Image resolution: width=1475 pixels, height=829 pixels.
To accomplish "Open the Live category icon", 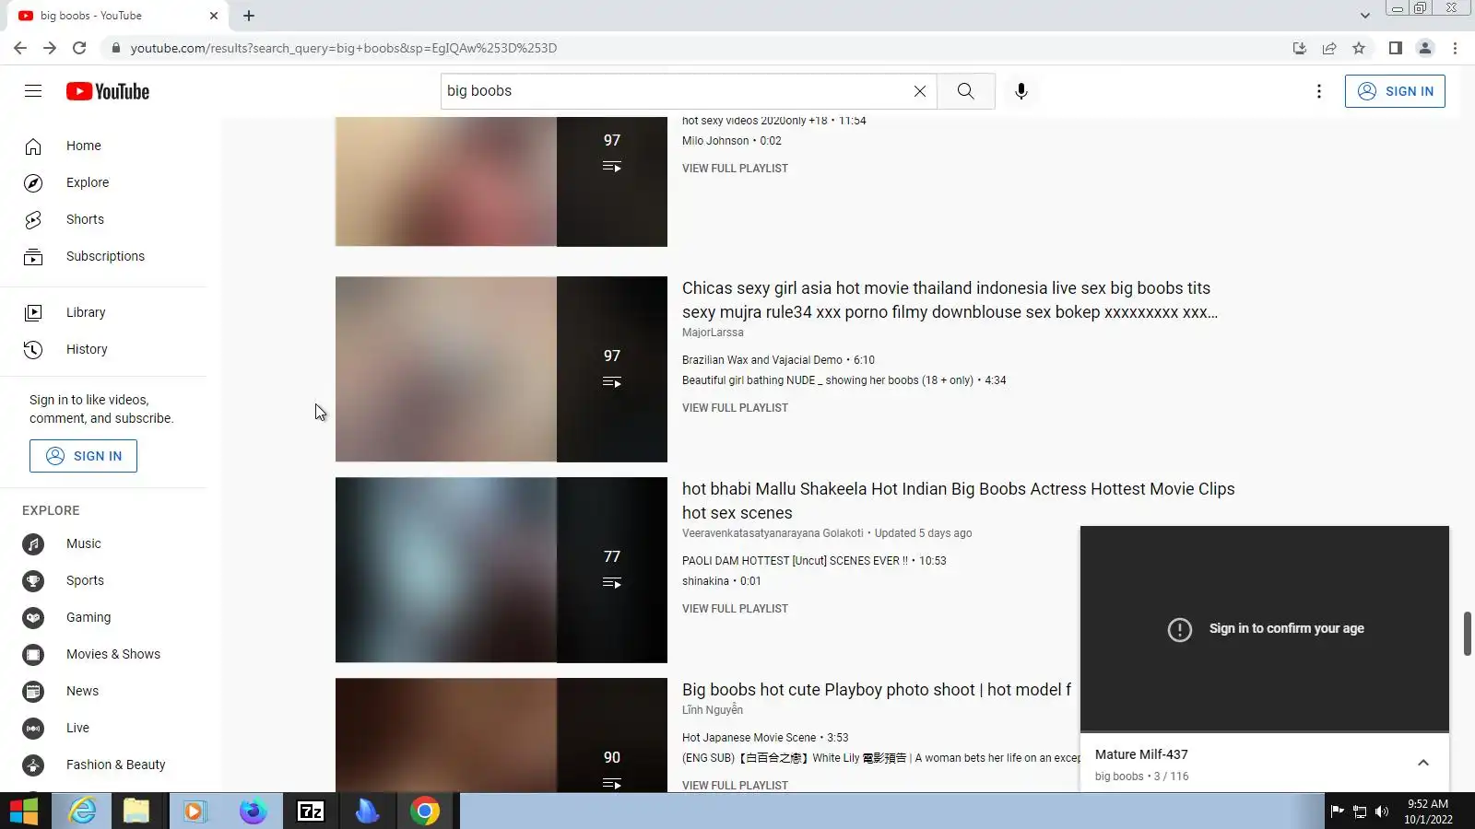I will 33,729.
